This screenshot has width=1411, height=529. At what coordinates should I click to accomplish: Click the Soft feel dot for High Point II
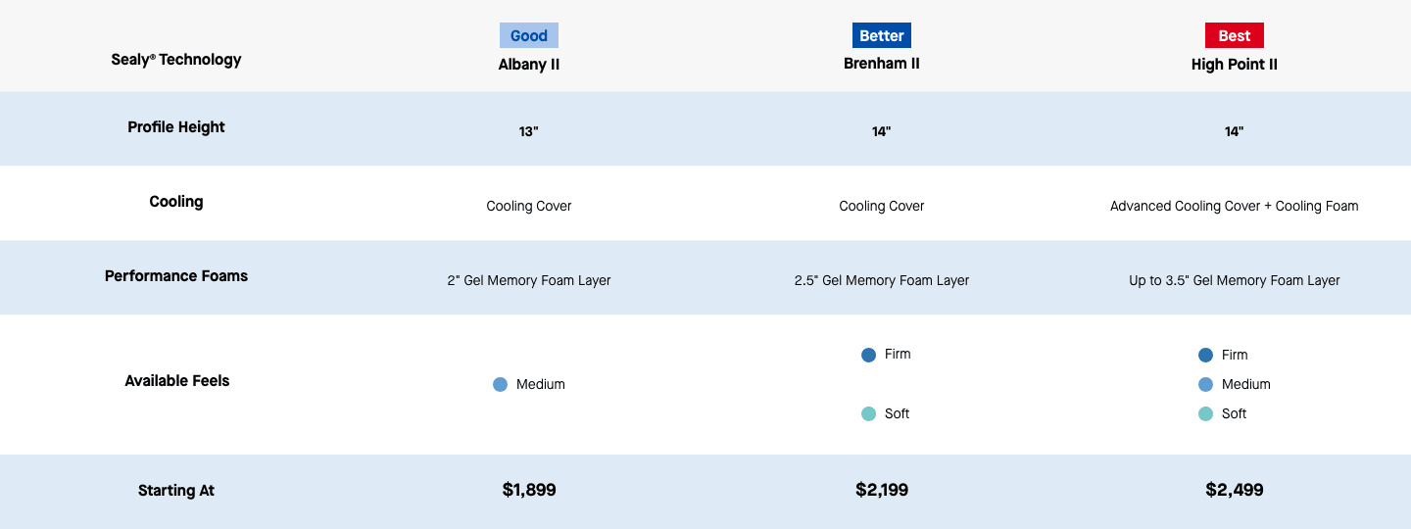(1205, 414)
